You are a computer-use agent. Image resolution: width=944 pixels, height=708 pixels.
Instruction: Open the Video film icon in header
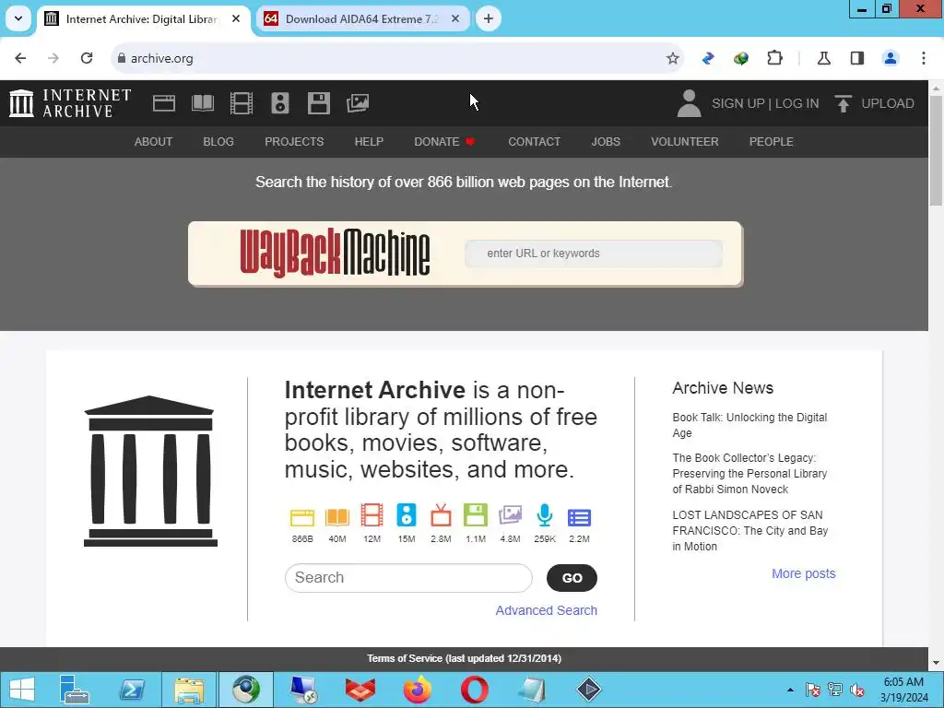tap(242, 103)
